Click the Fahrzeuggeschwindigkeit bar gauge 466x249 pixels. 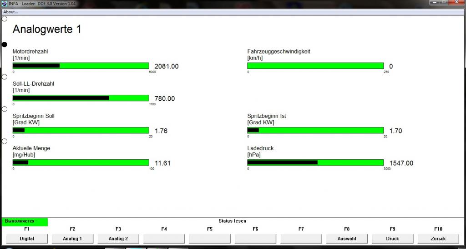[x=316, y=66]
